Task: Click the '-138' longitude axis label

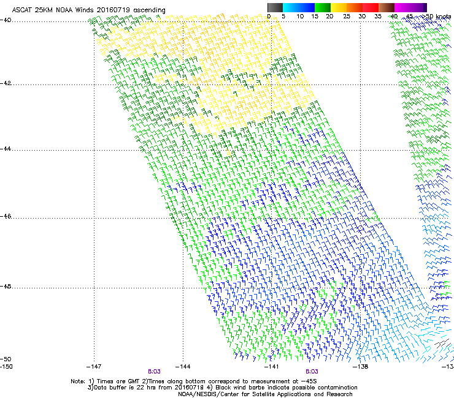Action: point(361,367)
